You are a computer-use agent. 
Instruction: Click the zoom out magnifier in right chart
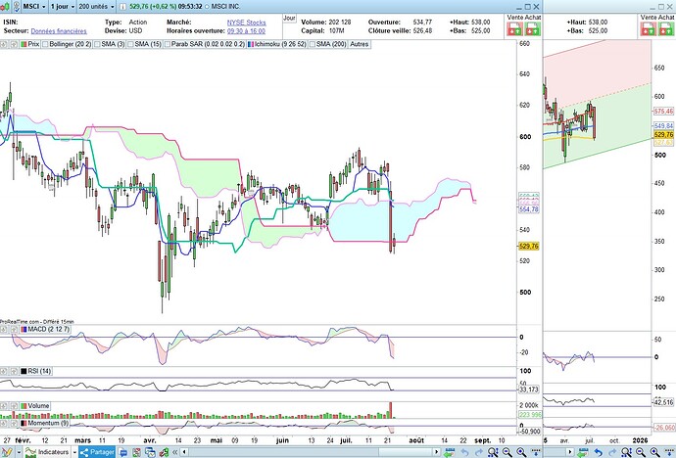pyautogui.click(x=641, y=452)
